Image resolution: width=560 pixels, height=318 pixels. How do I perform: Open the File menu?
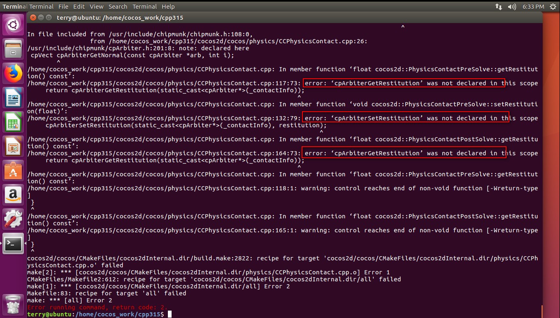coord(63,7)
